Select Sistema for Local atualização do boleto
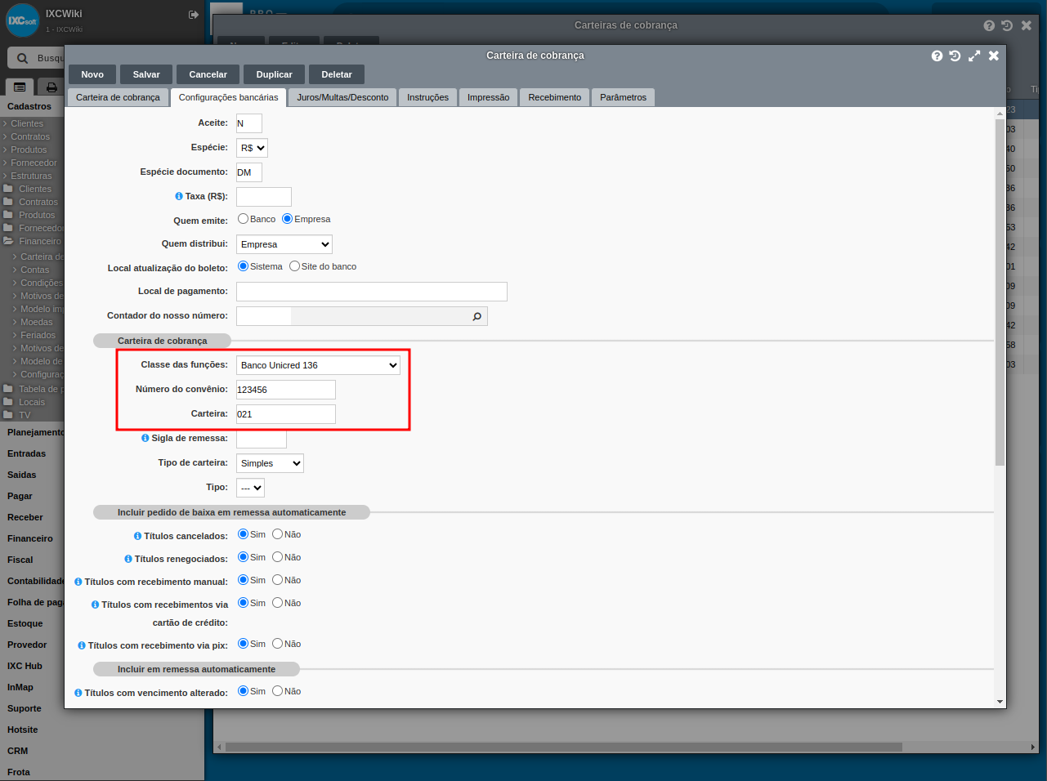 point(243,266)
